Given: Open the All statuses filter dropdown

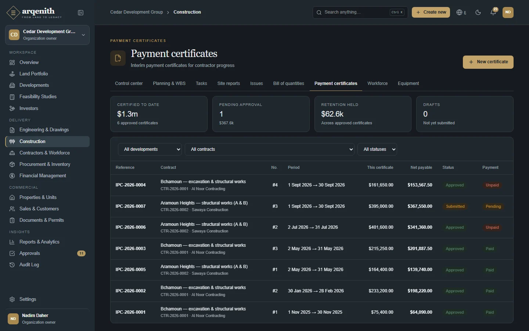Looking at the screenshot, I should tap(377, 149).
